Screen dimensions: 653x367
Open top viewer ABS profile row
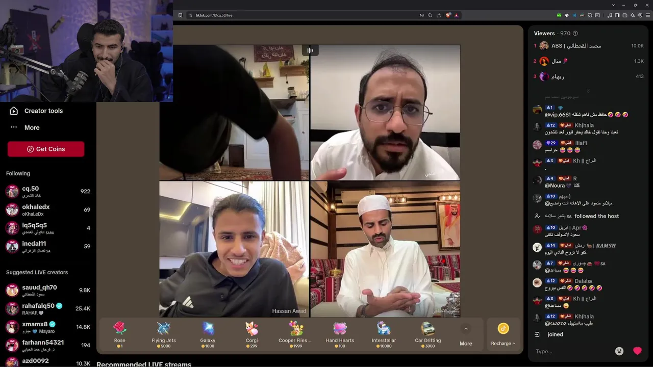click(588, 46)
